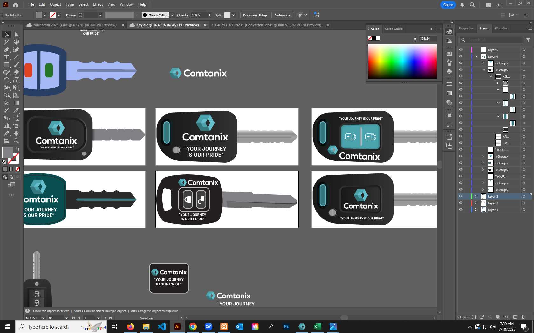
Task: Click the blue Share button
Action: pyautogui.click(x=448, y=5)
